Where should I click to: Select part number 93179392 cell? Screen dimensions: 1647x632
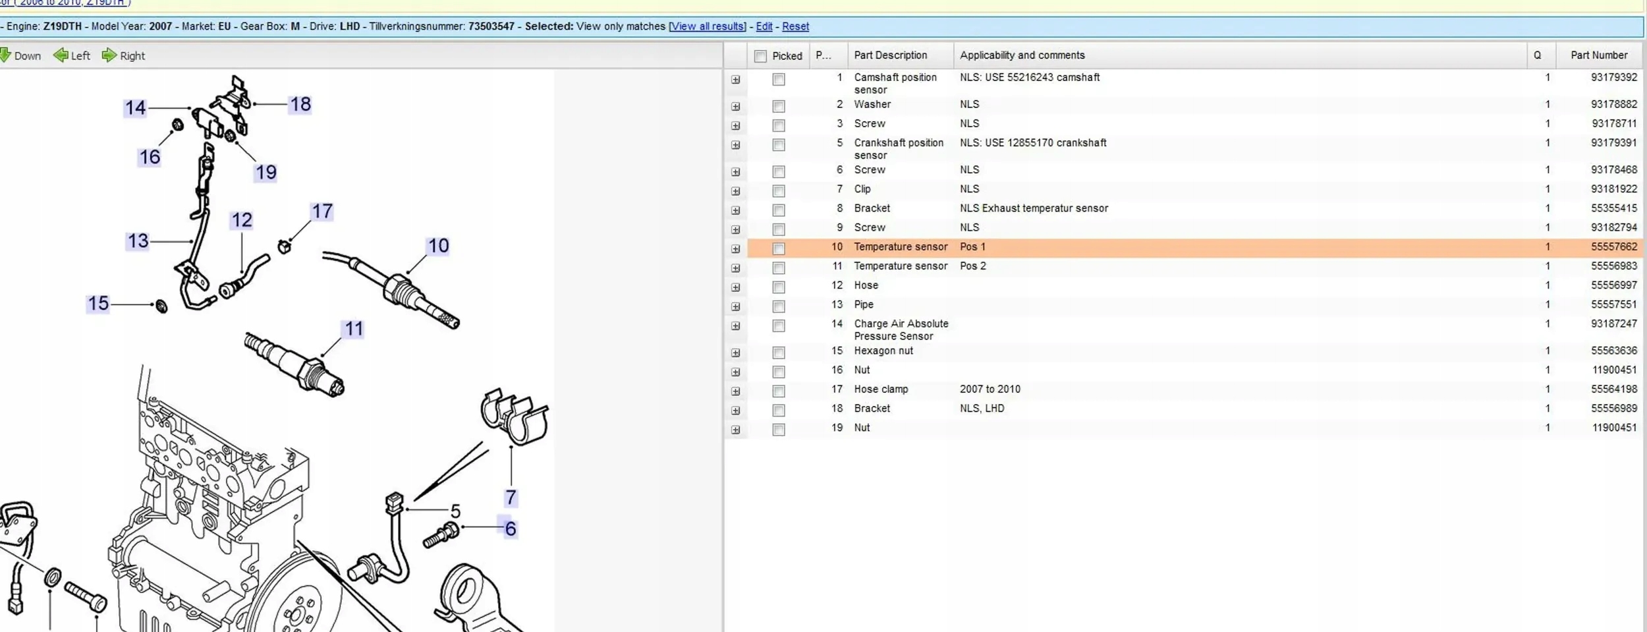tap(1613, 77)
